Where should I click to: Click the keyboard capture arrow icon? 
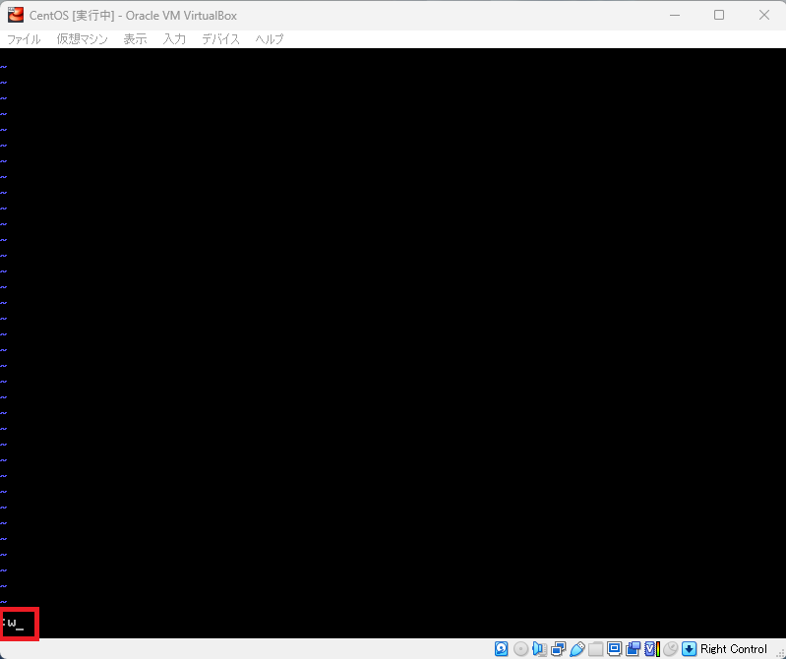tap(690, 649)
